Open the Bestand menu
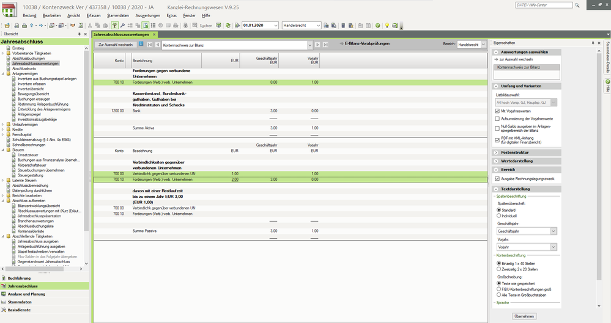Screen dimensions: 611x323 coord(29,15)
